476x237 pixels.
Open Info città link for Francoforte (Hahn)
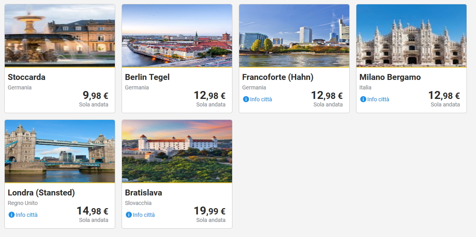click(x=261, y=99)
